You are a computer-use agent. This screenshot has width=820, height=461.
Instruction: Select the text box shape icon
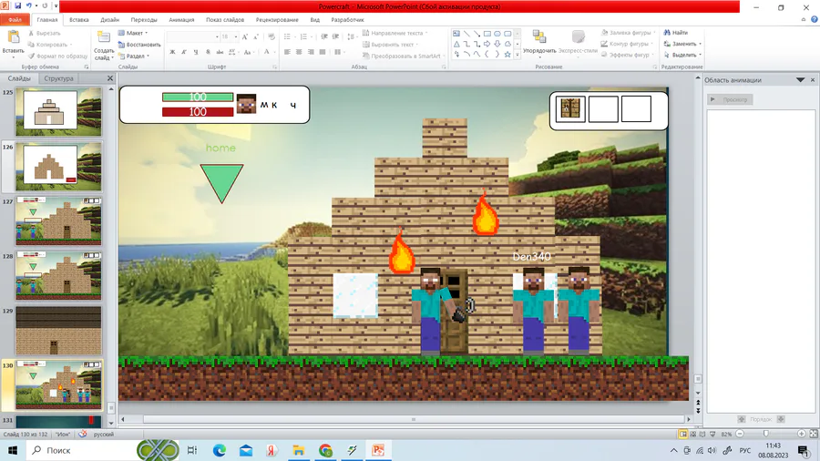[x=456, y=34]
